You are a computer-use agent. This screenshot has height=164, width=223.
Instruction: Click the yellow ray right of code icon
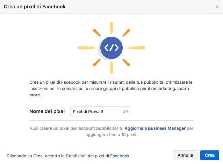point(137,48)
